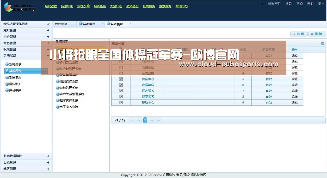Image resolution: width=327 pixels, height=178 pixels.
Task: Open the 帮助中心 top menu
Action: [x=182, y=6]
